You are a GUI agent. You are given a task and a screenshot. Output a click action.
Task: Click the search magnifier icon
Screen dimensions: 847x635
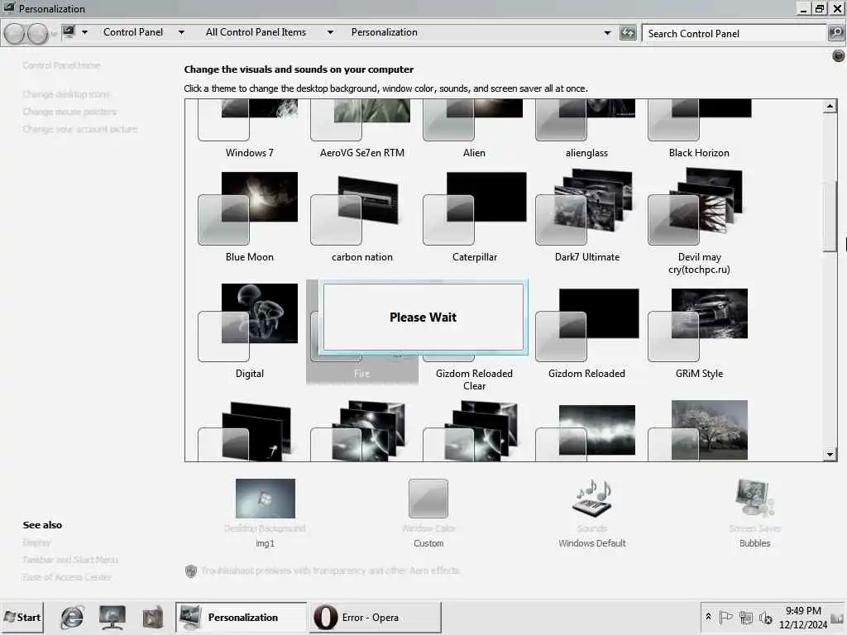click(836, 33)
